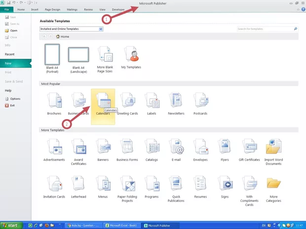Select the E-mail template icon

[x=176, y=147]
